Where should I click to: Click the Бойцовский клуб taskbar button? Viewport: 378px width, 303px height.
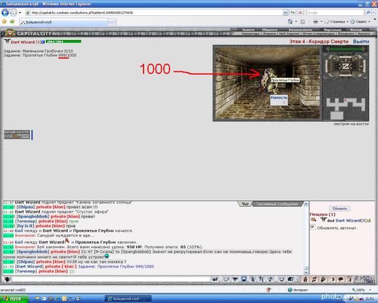128,299
